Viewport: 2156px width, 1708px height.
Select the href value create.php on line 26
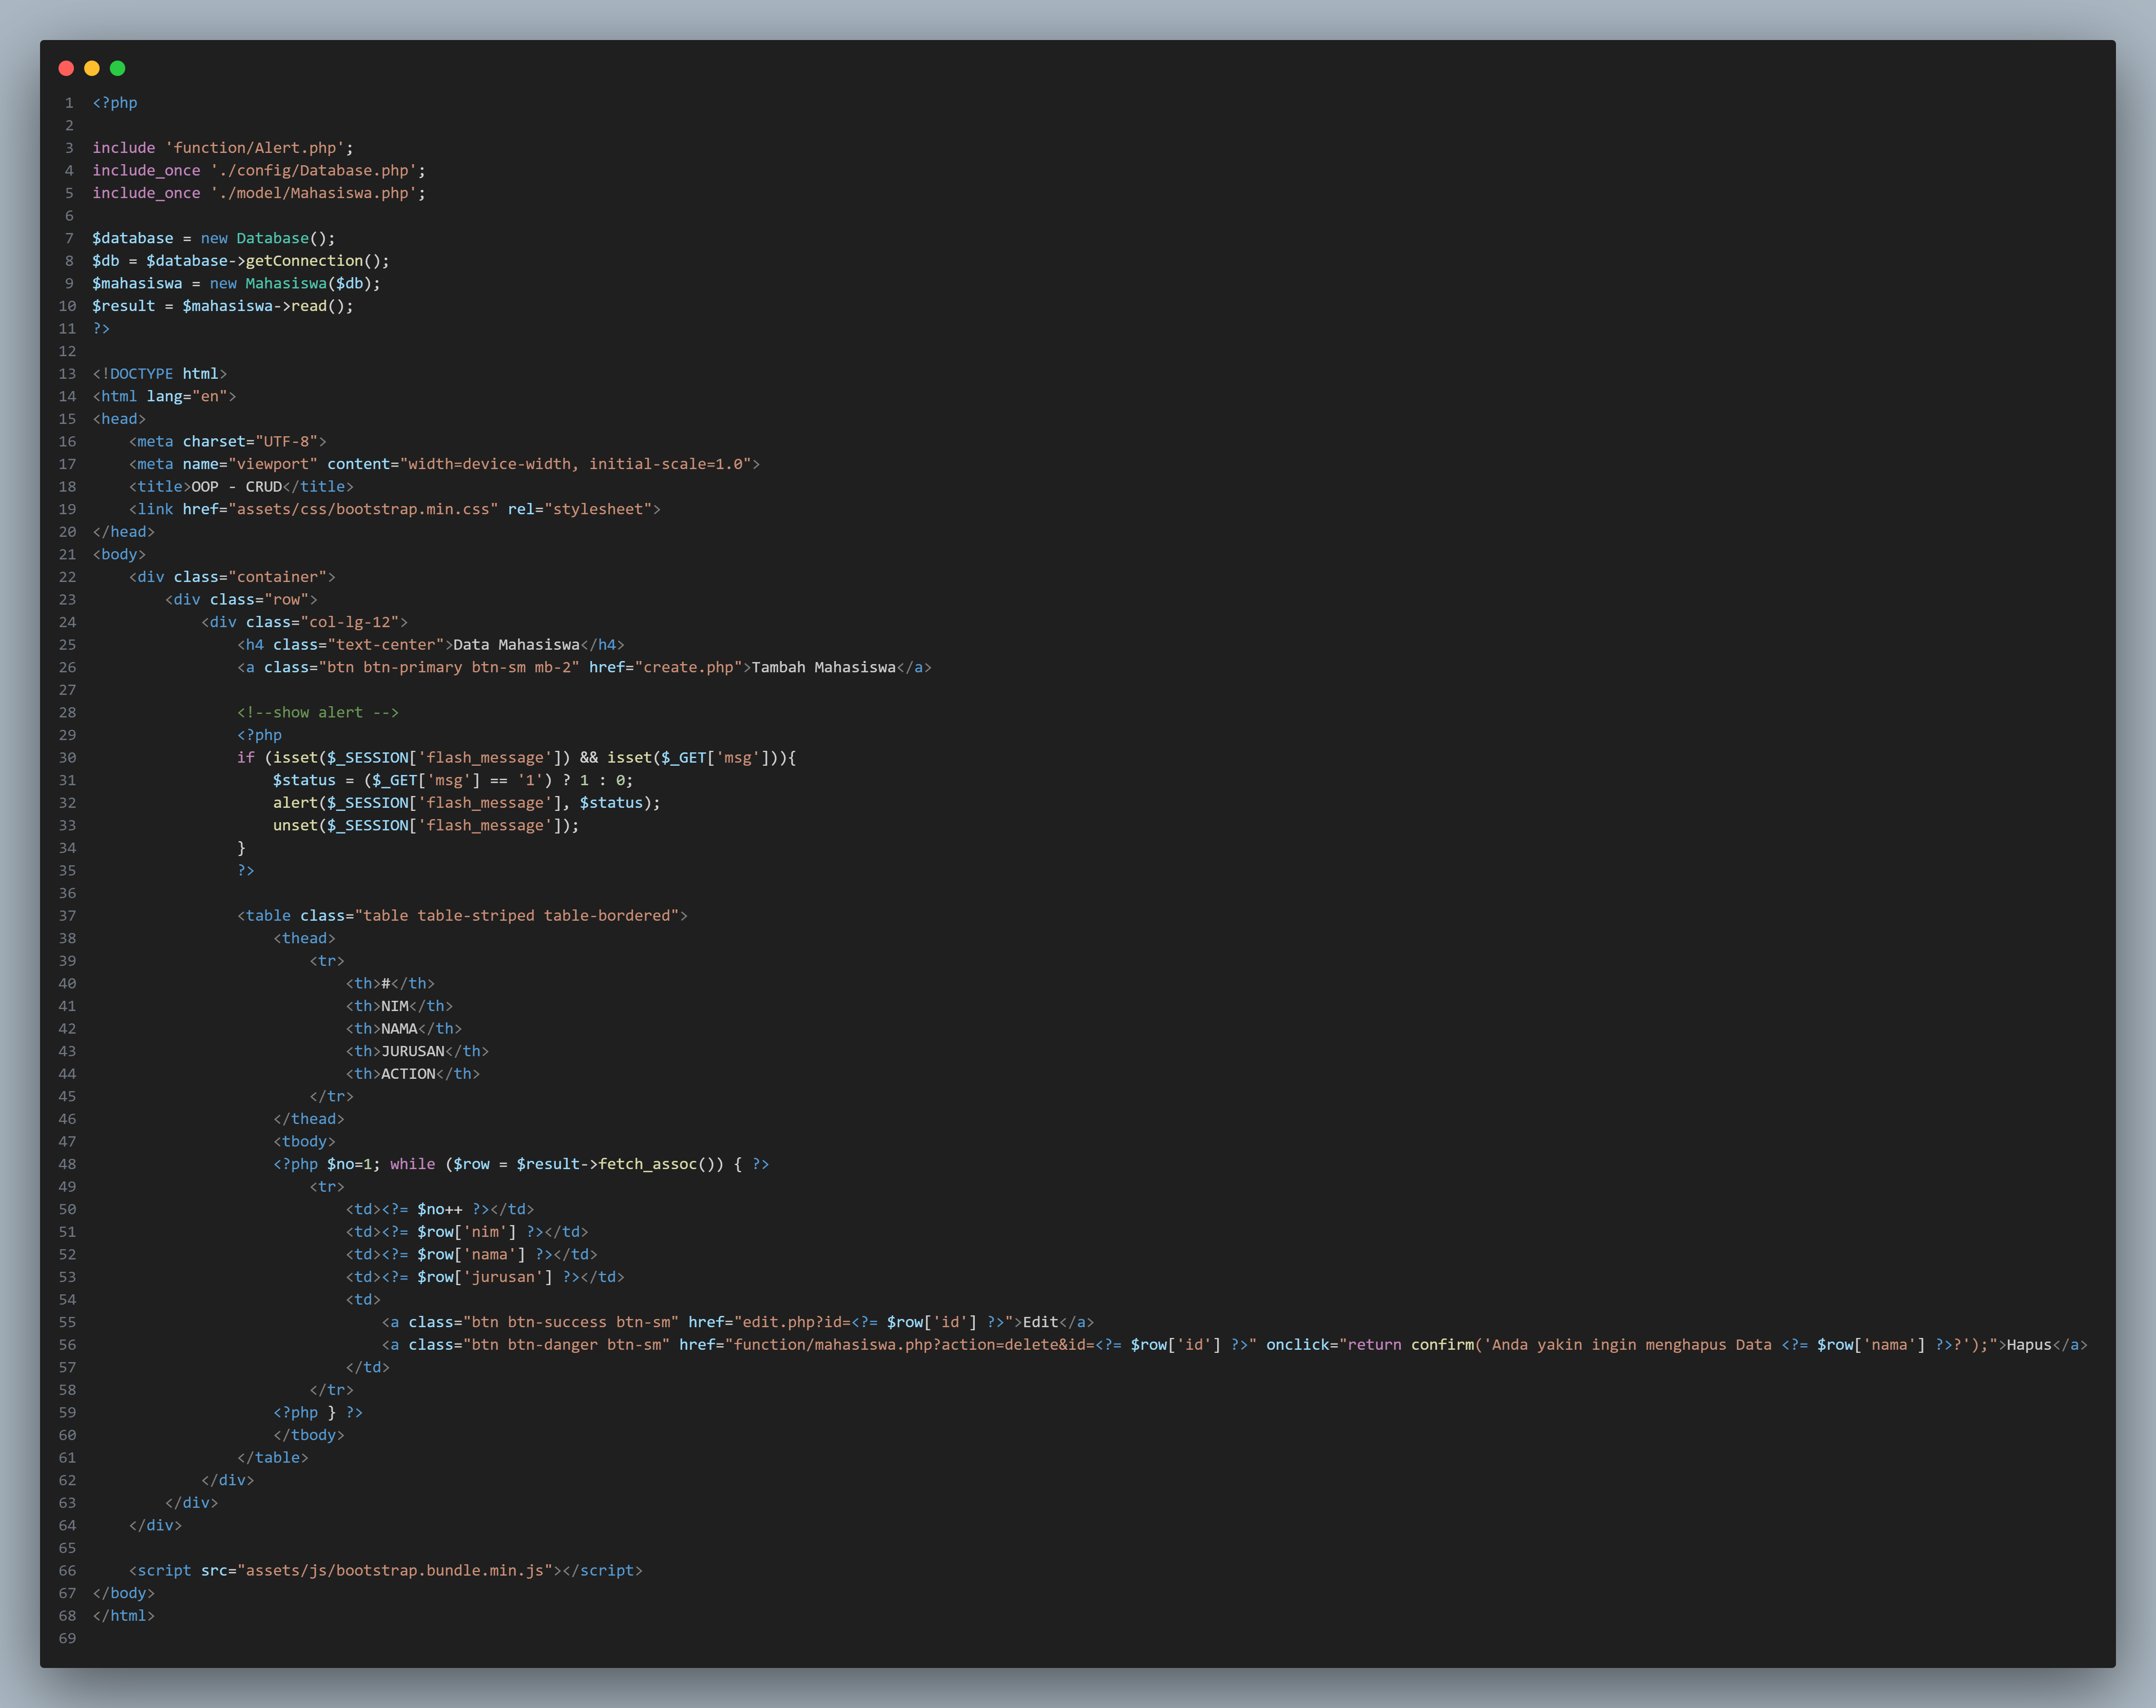pyautogui.click(x=690, y=667)
